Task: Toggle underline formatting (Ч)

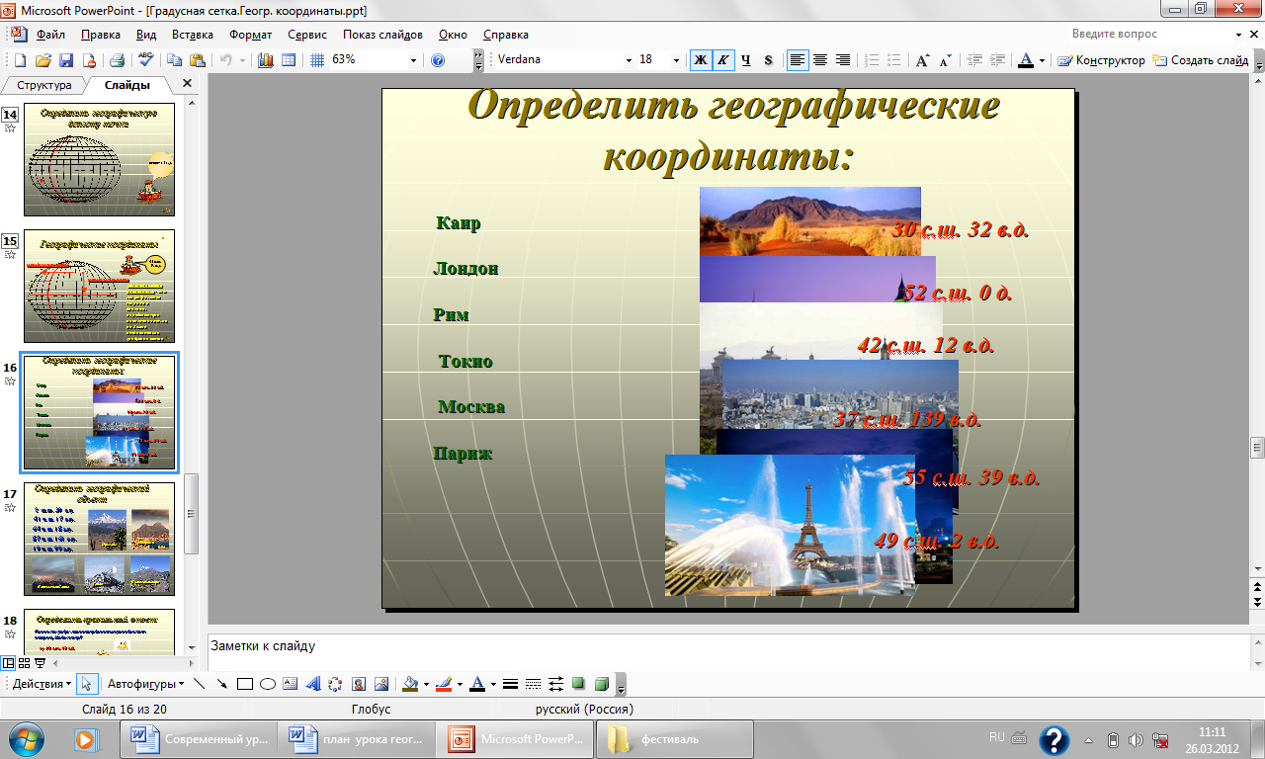Action: tap(746, 60)
